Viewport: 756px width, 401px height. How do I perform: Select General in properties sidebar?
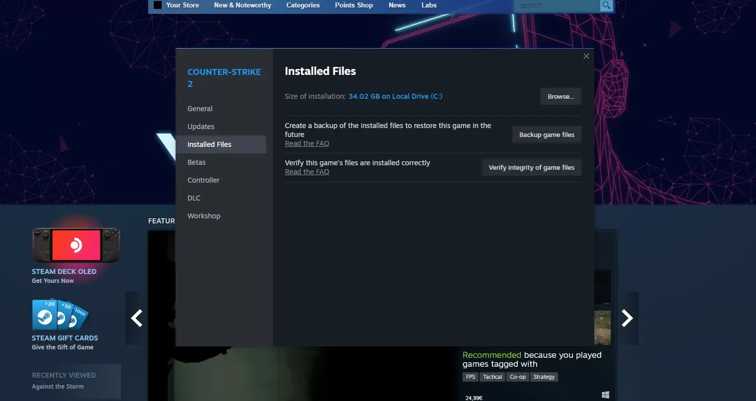click(x=221, y=109)
